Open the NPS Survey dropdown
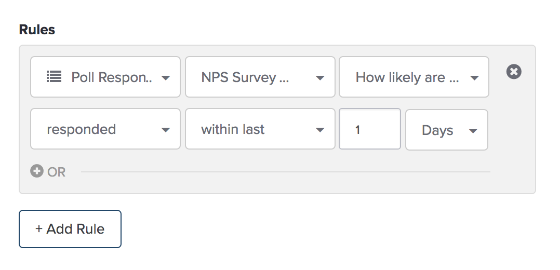This screenshot has height=270, width=560. (x=260, y=77)
